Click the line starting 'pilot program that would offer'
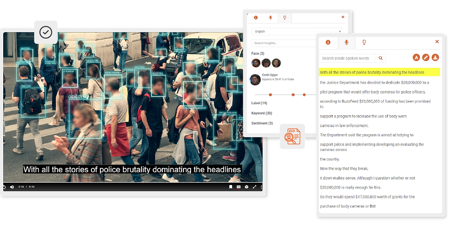Screen dimensions: 453x226 pos(373,92)
